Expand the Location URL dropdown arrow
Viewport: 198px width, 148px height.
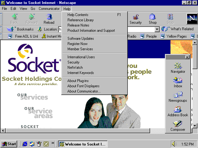click(157, 30)
